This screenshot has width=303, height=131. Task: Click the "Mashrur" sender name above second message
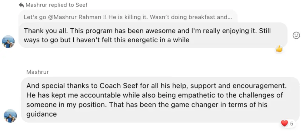(x=38, y=72)
